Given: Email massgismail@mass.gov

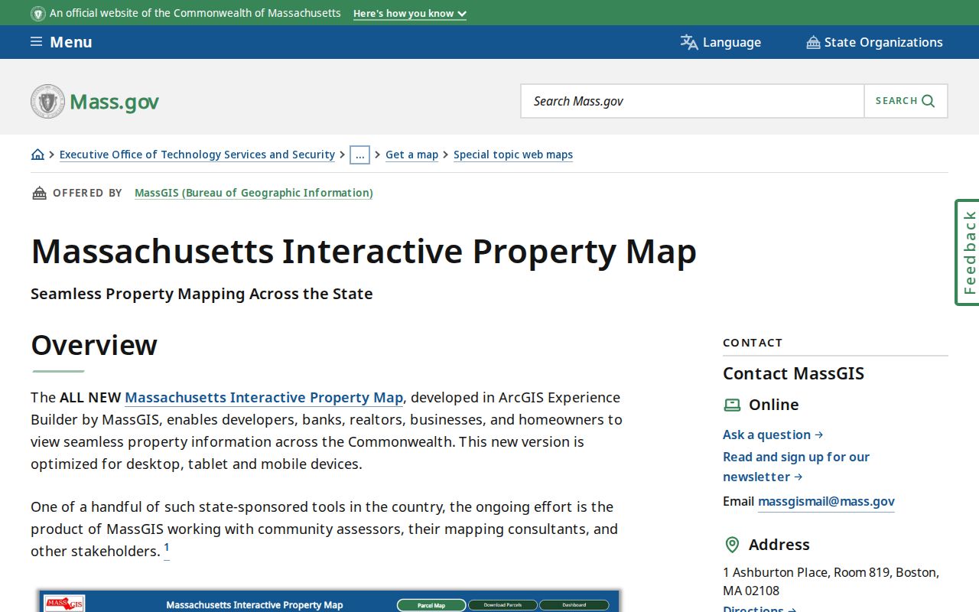Looking at the screenshot, I should (826, 501).
